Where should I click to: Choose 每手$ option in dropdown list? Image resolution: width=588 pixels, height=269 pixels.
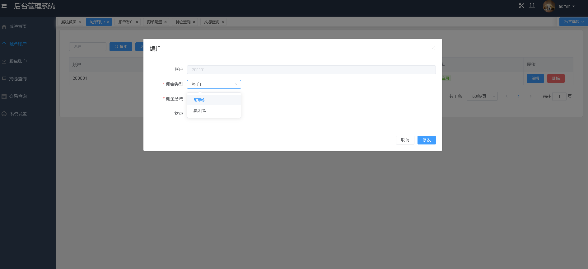[199, 100]
